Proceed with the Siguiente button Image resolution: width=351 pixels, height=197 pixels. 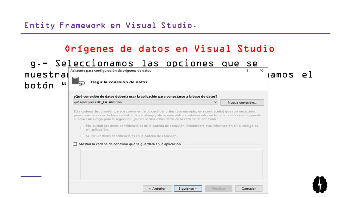pos(188,189)
